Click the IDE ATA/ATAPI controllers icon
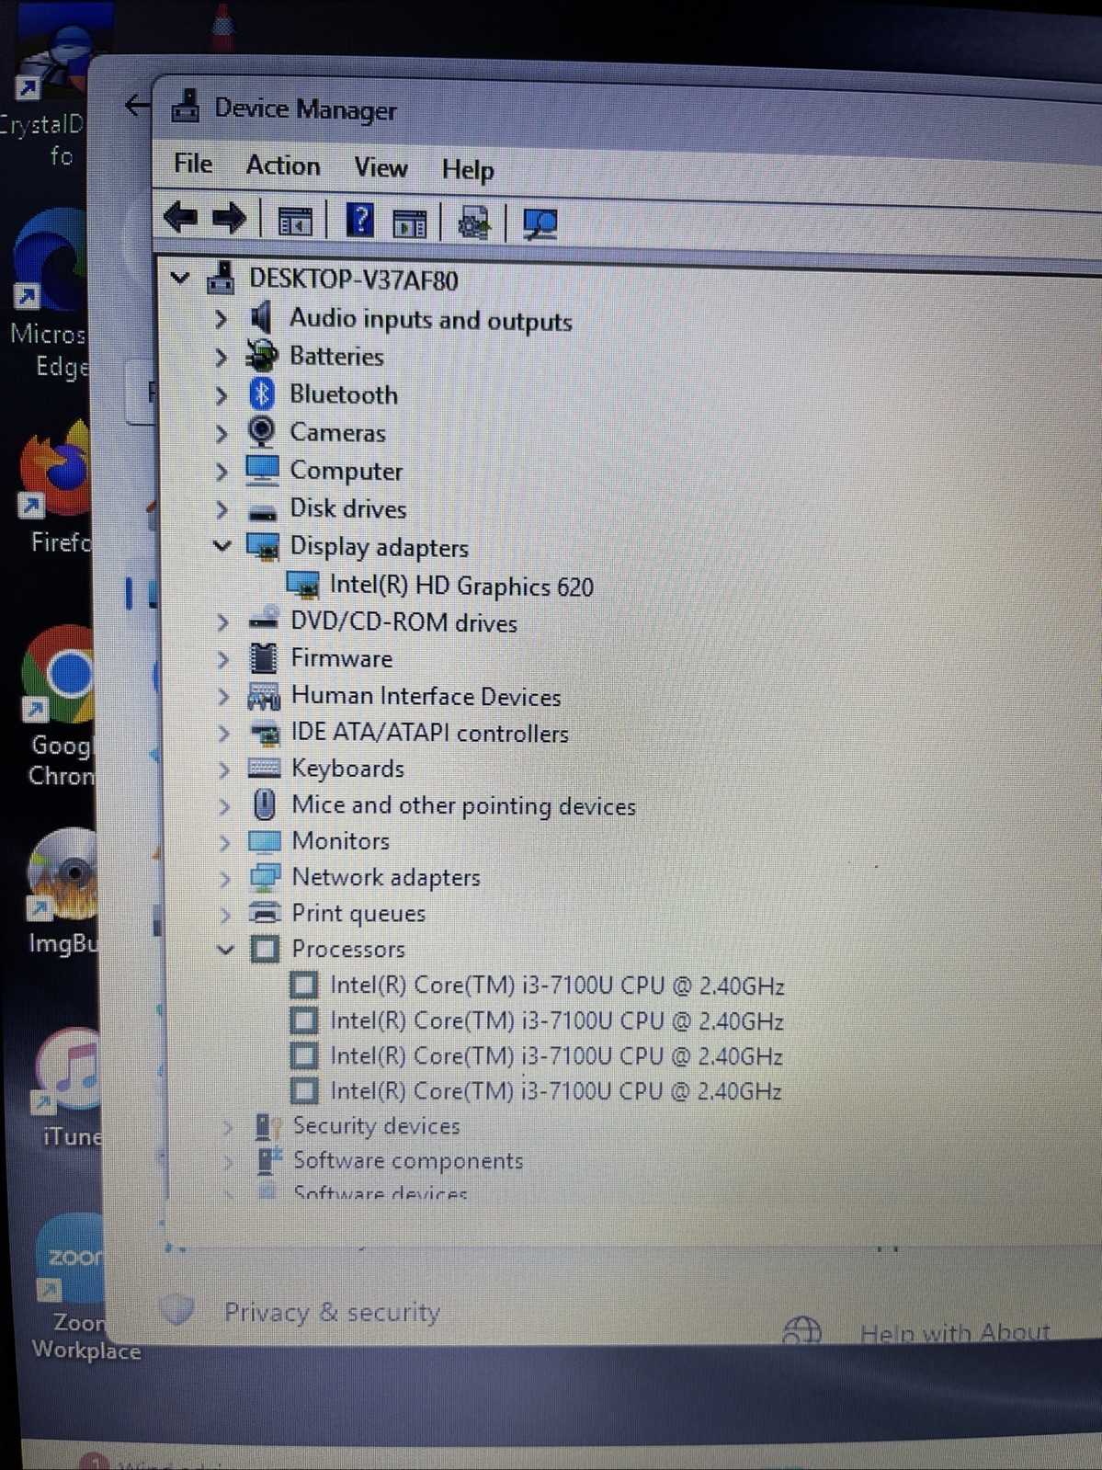 [x=265, y=734]
